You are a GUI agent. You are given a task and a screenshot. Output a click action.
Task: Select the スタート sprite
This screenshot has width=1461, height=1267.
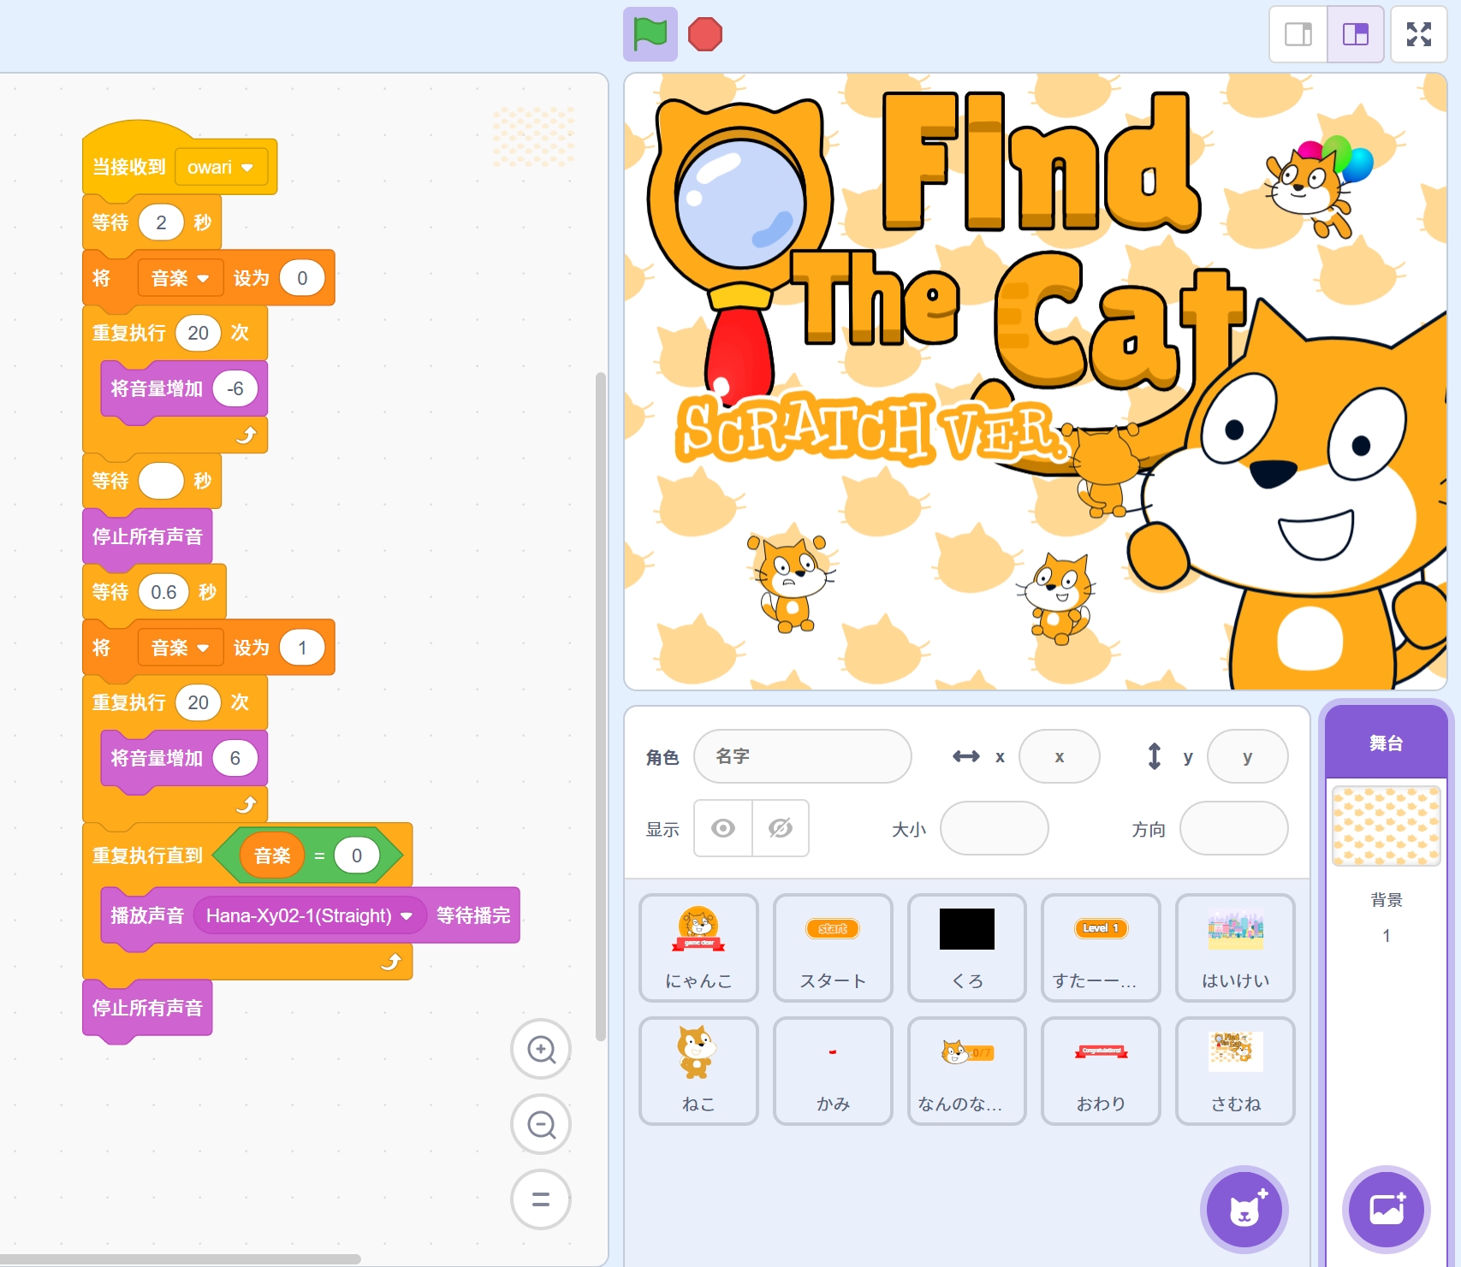click(x=832, y=947)
